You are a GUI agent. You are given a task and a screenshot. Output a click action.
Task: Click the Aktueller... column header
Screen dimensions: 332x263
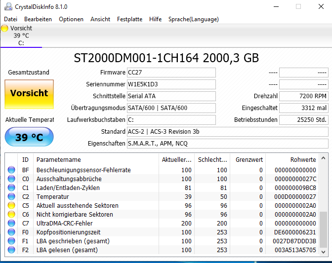(x=176, y=159)
